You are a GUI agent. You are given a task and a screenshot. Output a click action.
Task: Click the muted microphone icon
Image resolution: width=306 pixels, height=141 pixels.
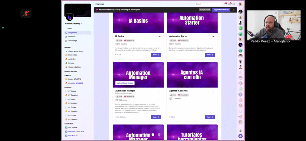(26, 14)
